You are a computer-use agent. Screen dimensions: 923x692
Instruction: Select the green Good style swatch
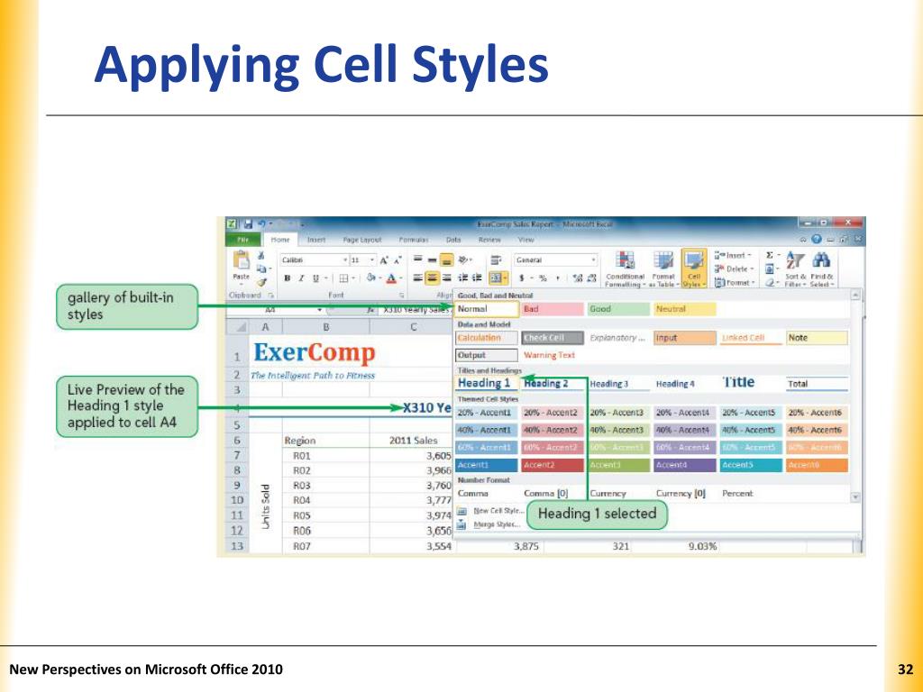coord(617,309)
